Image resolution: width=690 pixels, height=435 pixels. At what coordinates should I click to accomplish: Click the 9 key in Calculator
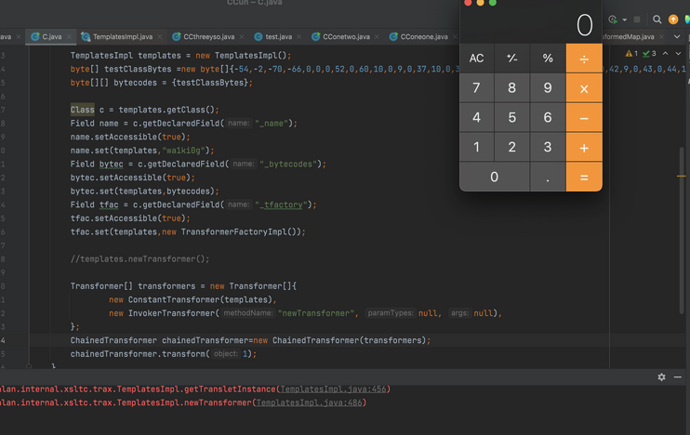coord(548,88)
